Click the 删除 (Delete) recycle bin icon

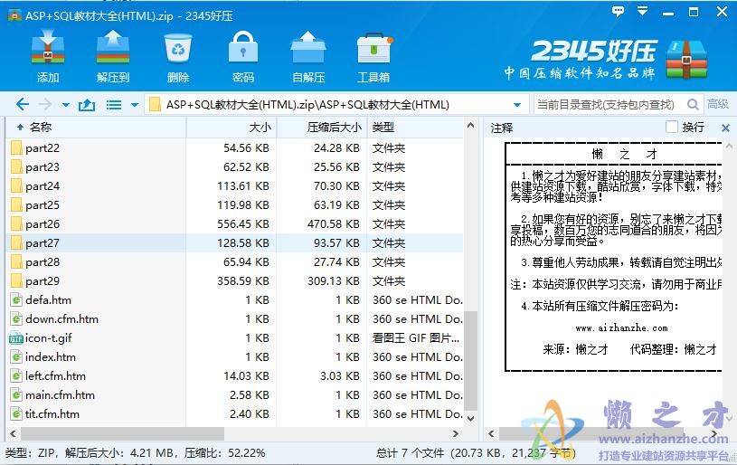pyautogui.click(x=178, y=48)
